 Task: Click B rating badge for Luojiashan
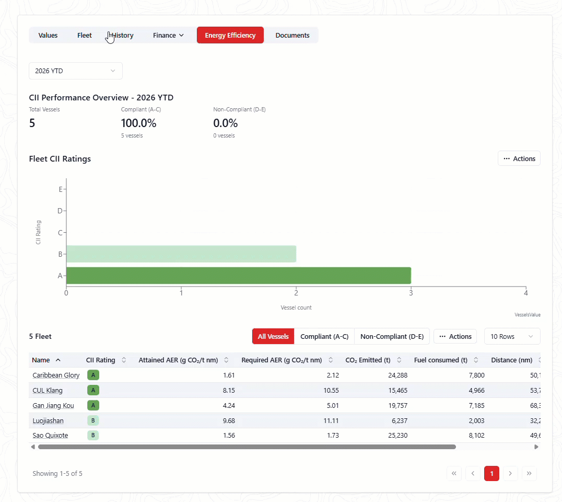click(x=93, y=420)
